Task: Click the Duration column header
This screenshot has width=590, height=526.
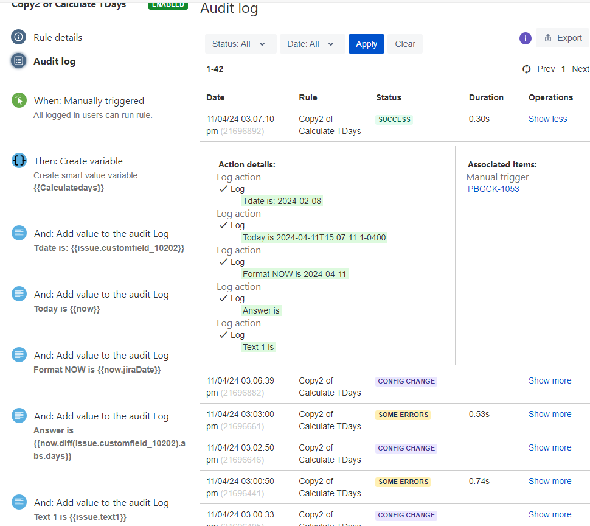Action: [x=486, y=97]
